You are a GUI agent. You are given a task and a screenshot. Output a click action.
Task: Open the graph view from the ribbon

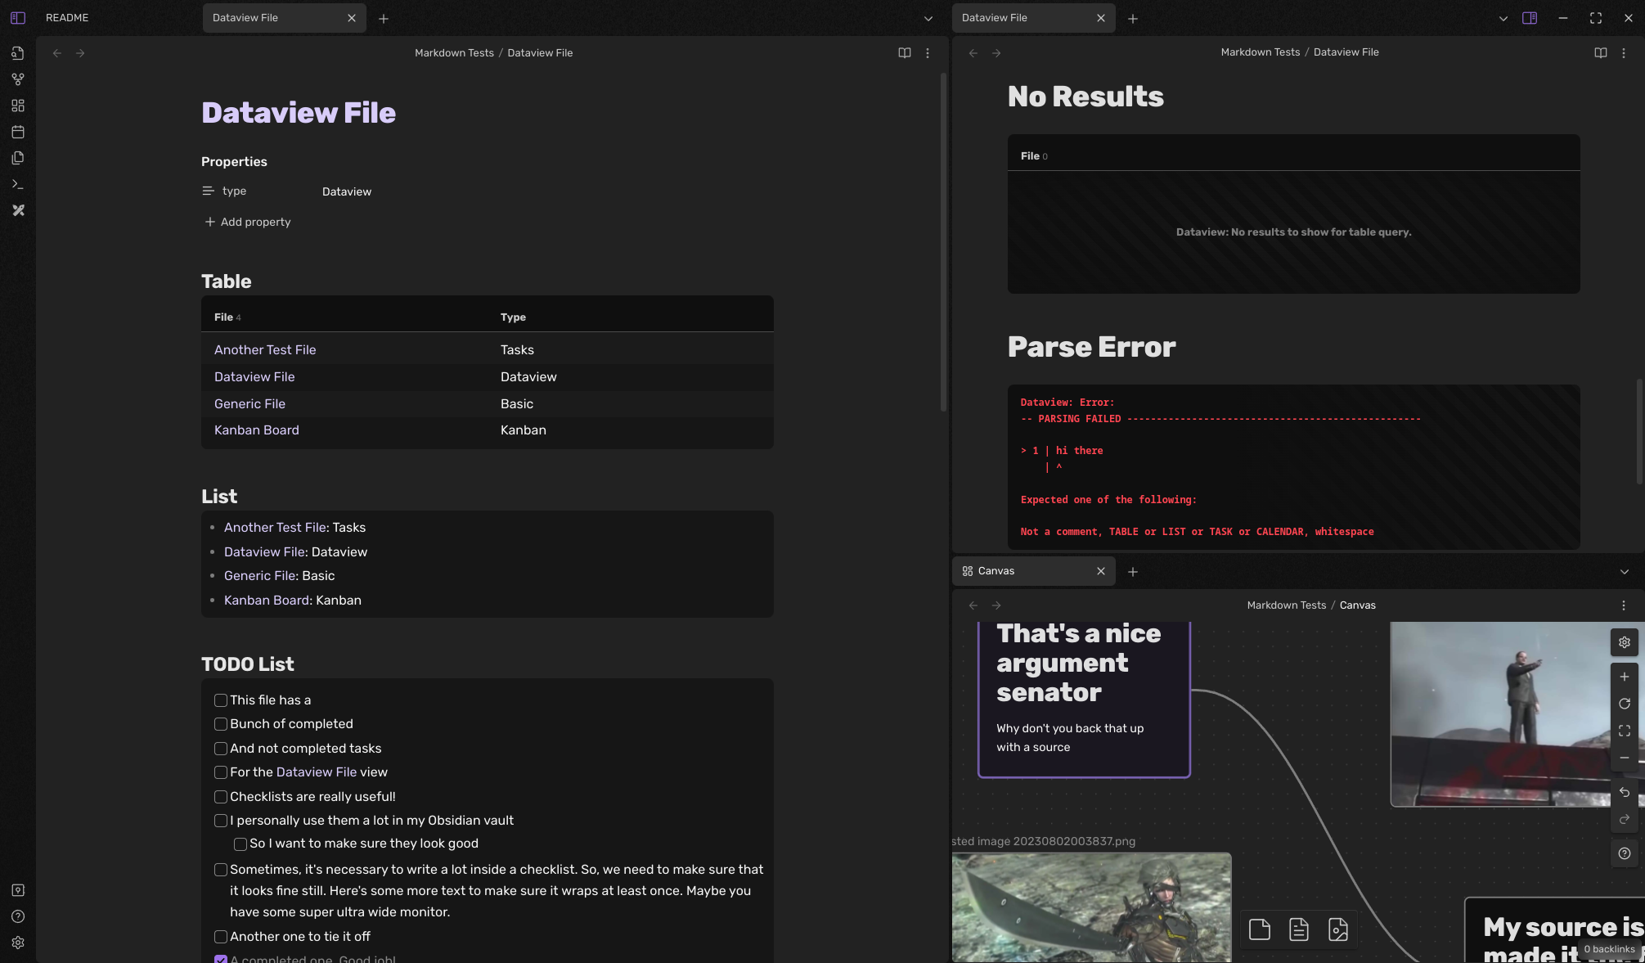[18, 79]
